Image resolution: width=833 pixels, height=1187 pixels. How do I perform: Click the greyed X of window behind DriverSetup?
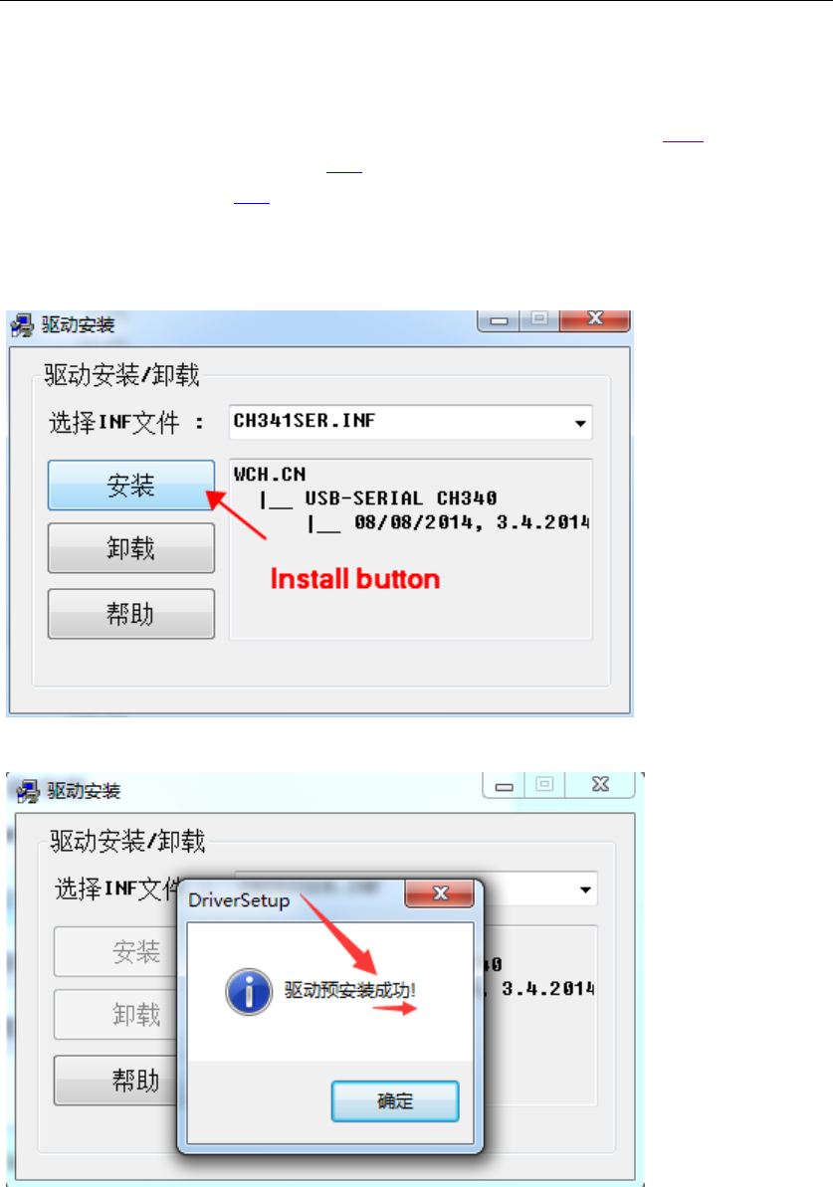click(x=600, y=785)
